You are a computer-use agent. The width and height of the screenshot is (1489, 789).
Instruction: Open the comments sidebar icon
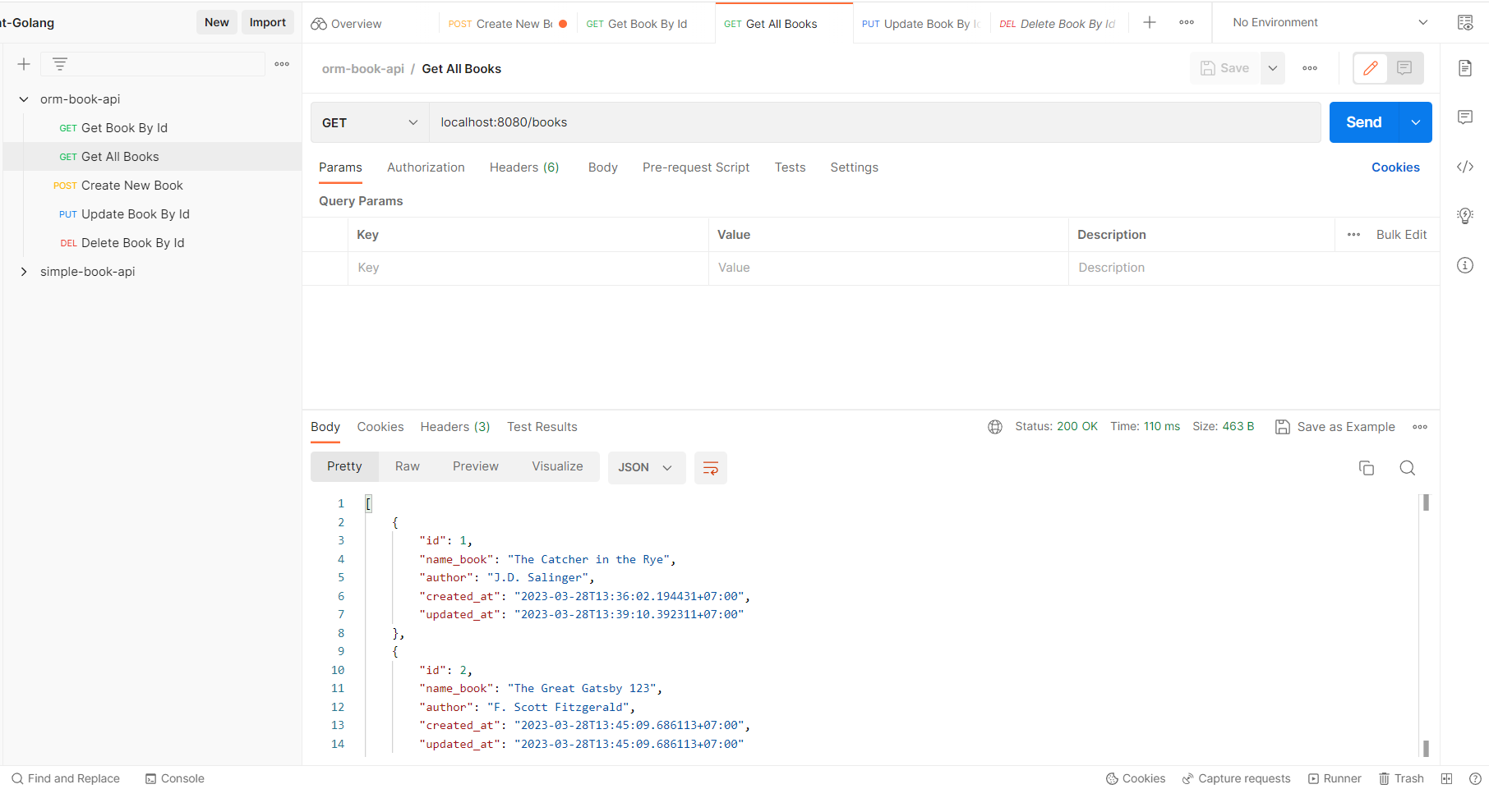[x=1465, y=117]
